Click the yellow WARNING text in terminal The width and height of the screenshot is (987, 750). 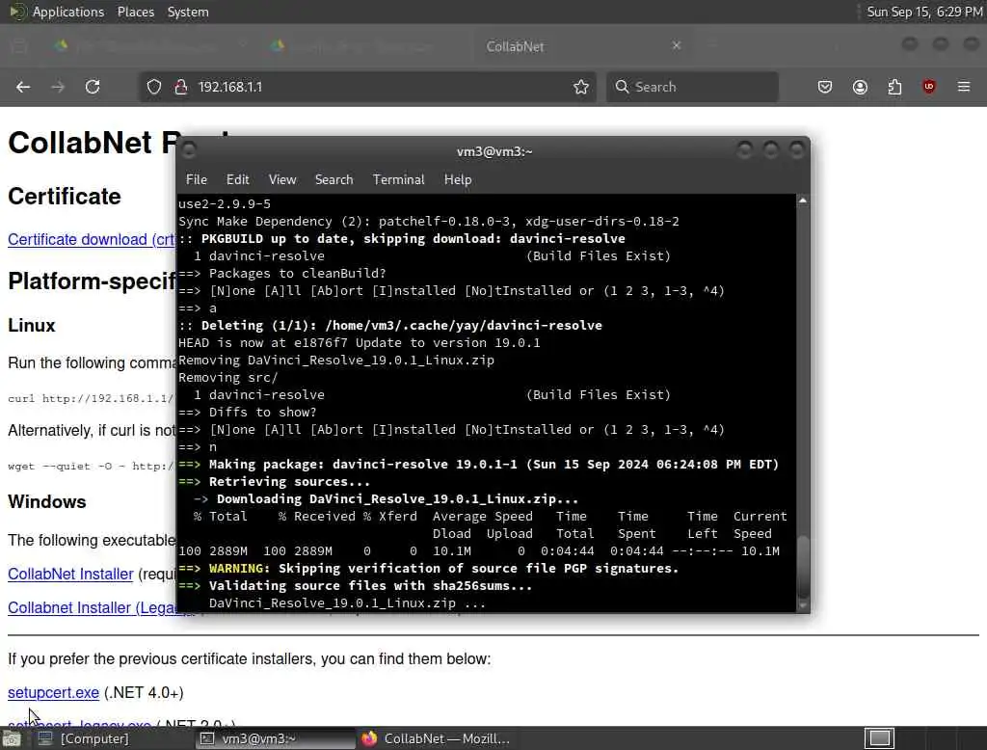click(x=239, y=569)
